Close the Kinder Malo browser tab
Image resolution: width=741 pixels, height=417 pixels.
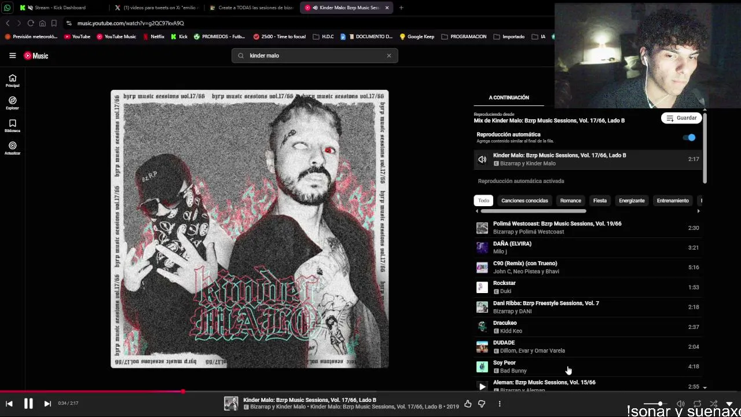point(387,8)
